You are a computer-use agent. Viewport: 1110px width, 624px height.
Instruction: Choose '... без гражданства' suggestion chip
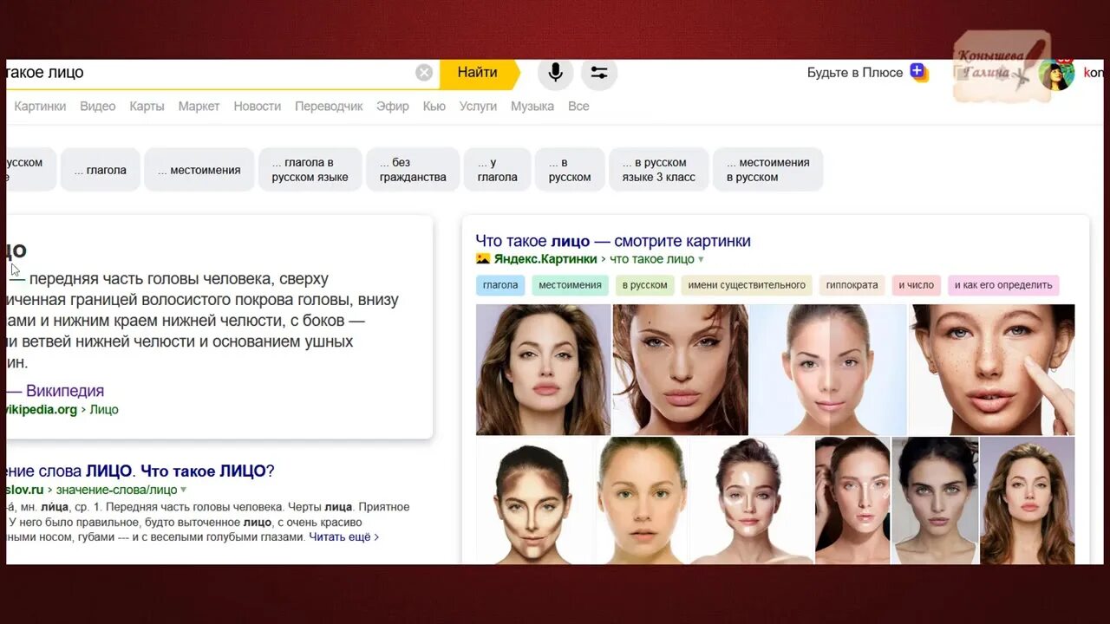click(x=413, y=170)
